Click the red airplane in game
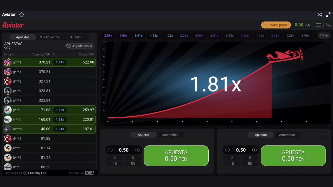This screenshot has height=187, width=333. coord(285,55)
